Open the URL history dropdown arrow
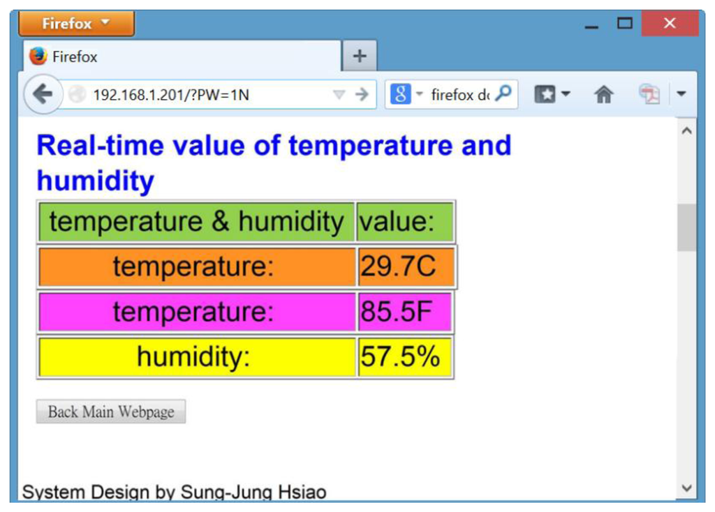Viewport: 715px width, 512px height. [339, 95]
